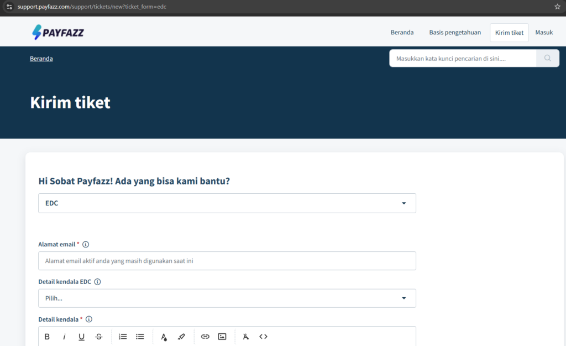Insert an image into the ticket description
The height and width of the screenshot is (346, 566).
point(222,336)
